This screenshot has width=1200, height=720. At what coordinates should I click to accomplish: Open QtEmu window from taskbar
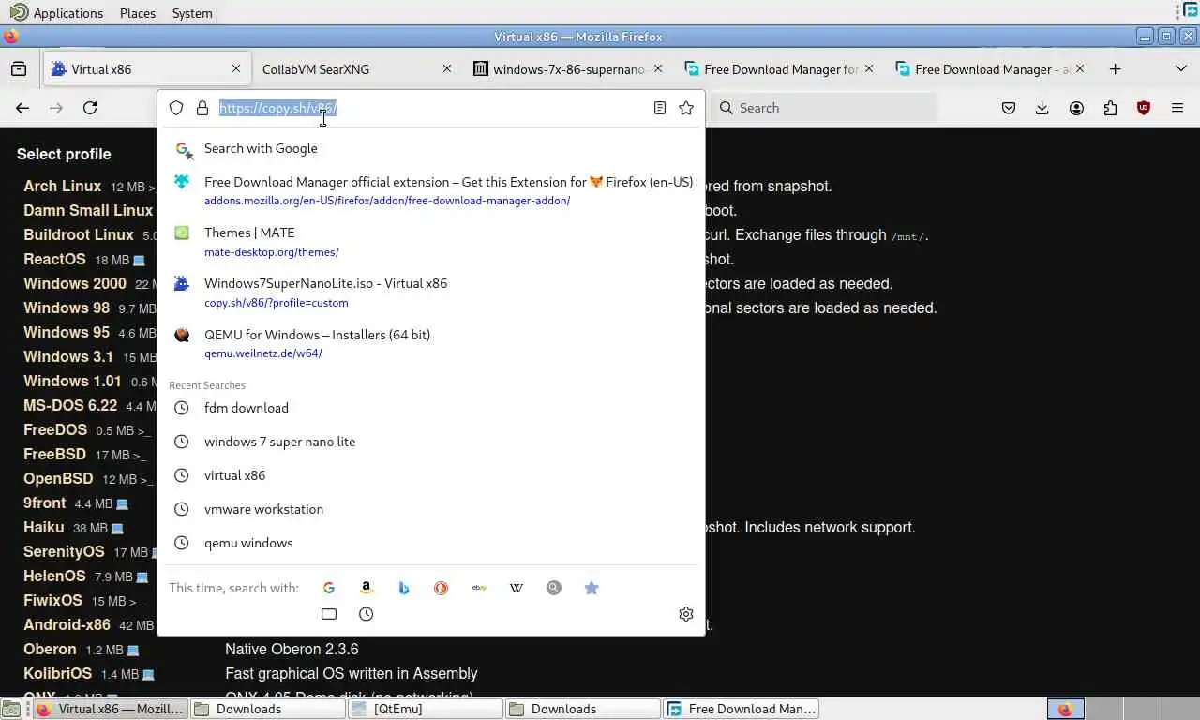pyautogui.click(x=425, y=709)
